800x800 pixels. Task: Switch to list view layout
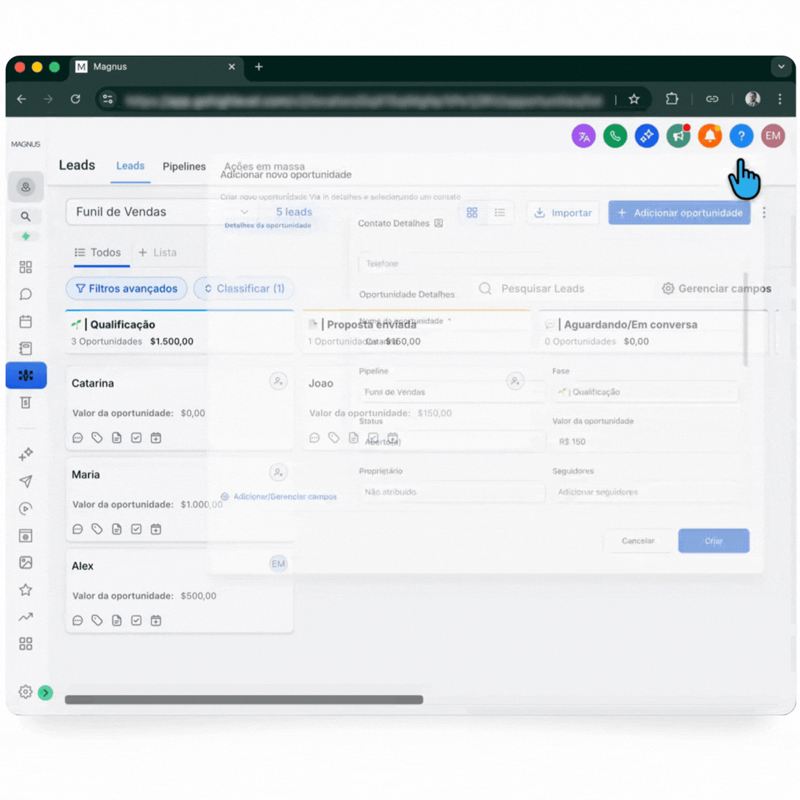point(499,212)
